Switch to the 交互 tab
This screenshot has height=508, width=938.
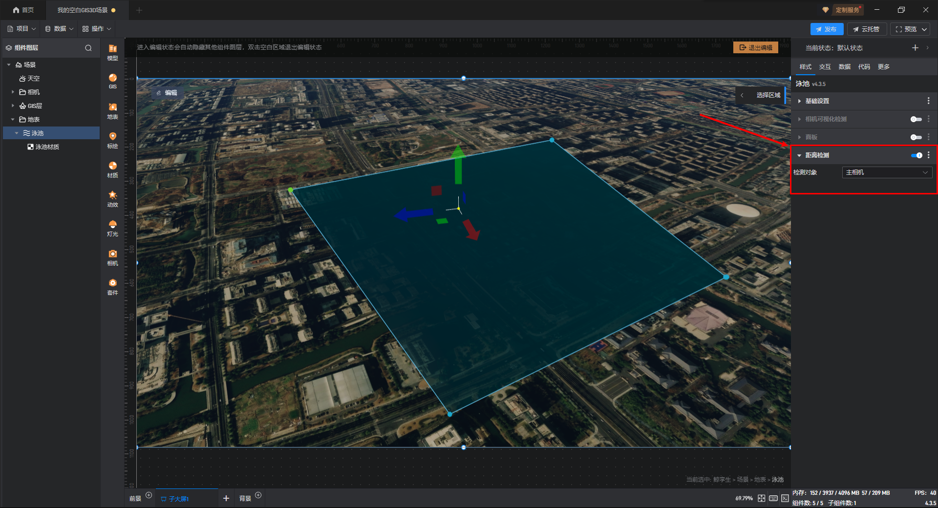pyautogui.click(x=825, y=67)
